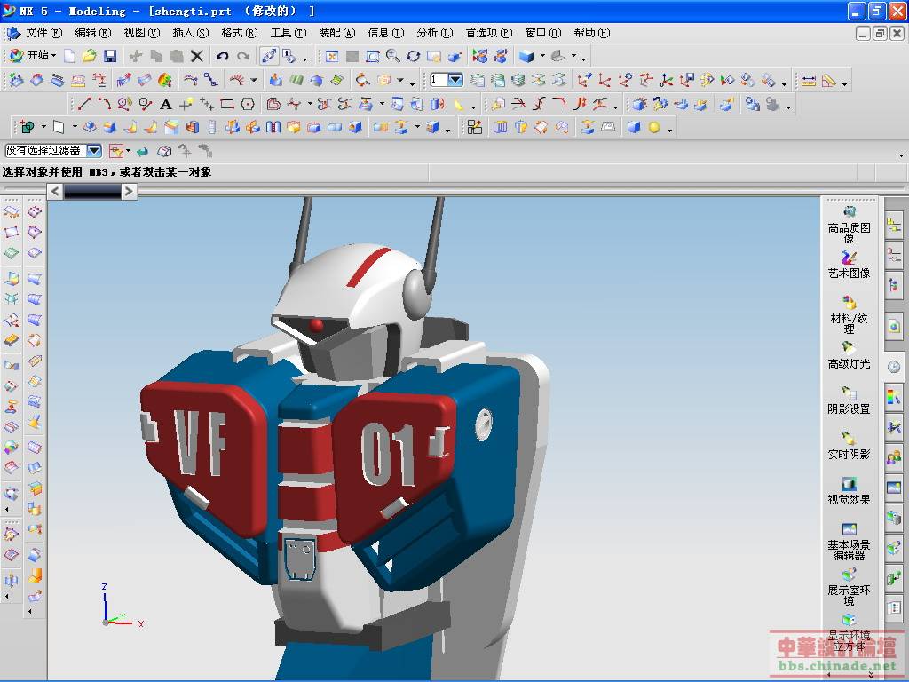Open the work layer dropdown arrow

(x=455, y=80)
